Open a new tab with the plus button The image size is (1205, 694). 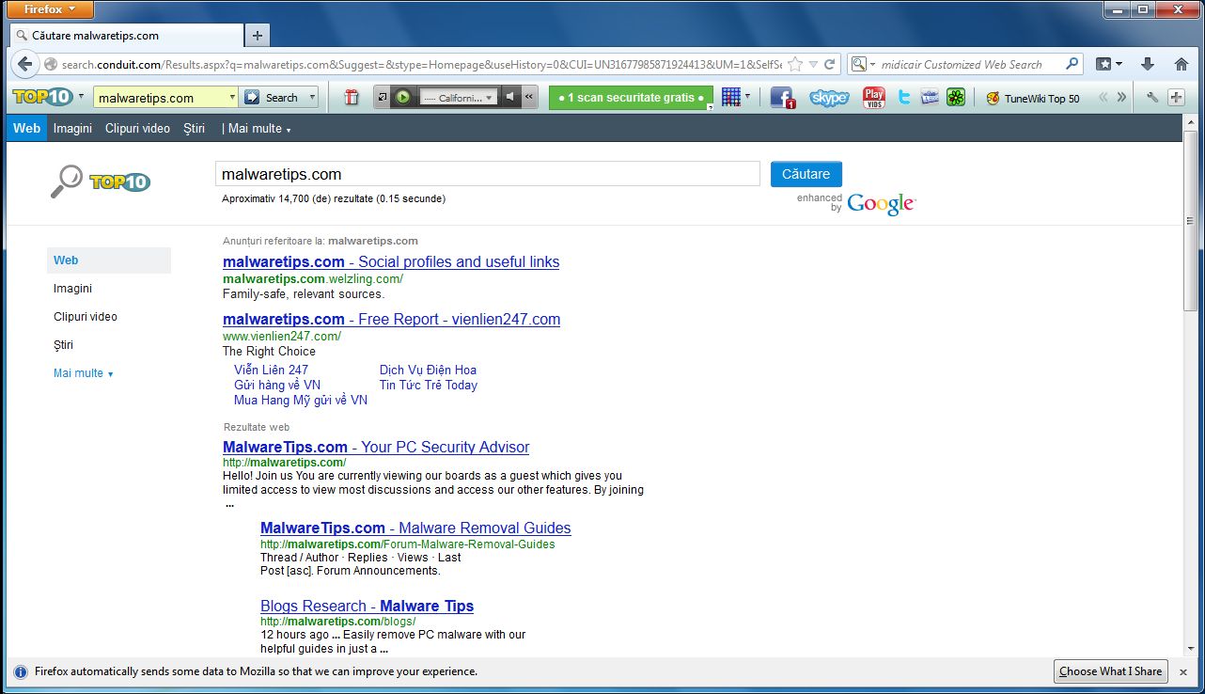click(257, 36)
